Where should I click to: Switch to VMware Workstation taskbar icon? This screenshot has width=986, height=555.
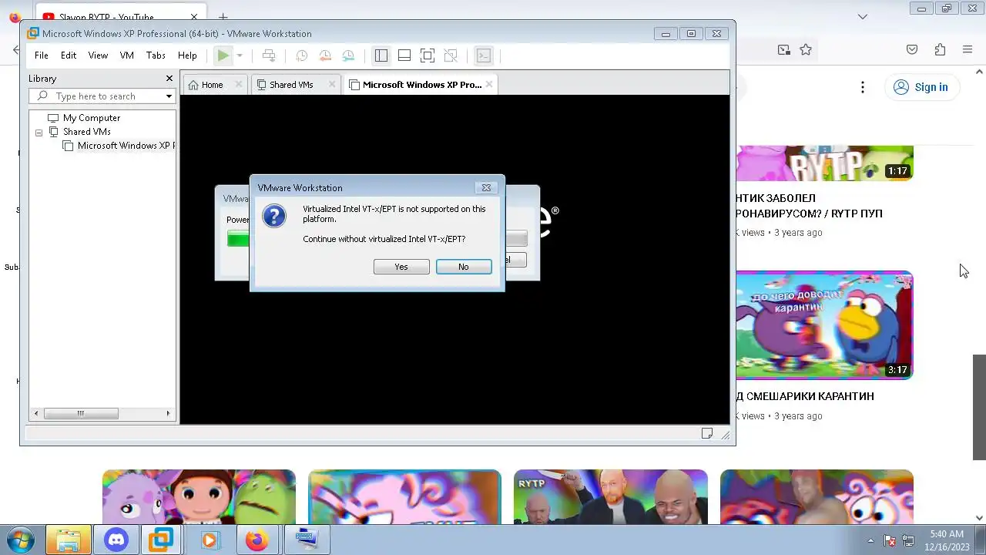click(x=161, y=540)
